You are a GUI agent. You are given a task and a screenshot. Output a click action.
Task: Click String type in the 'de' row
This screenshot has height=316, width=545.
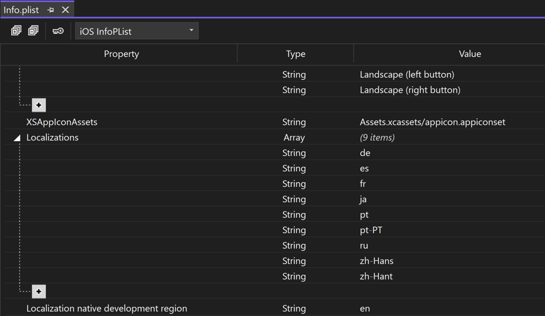pyautogui.click(x=294, y=153)
